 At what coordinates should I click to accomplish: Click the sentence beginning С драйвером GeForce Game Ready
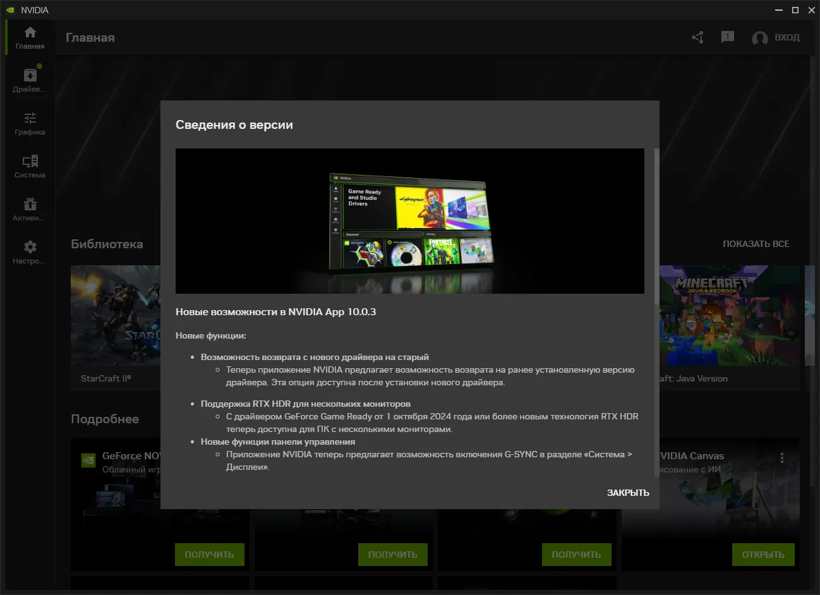click(x=432, y=423)
